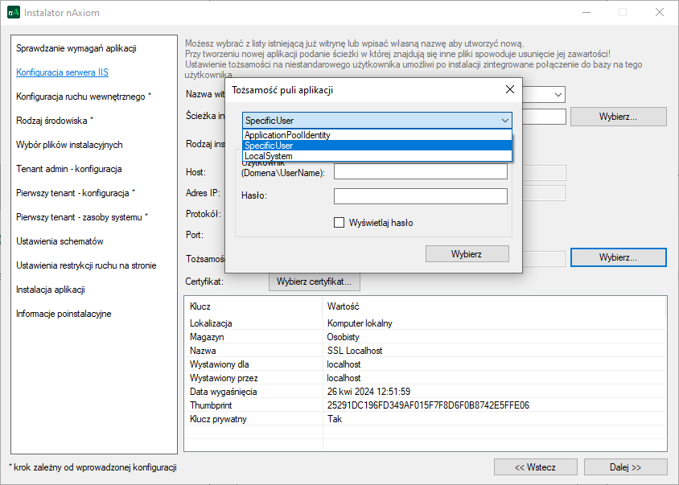
Task: Click the Hasło password field
Action: click(x=421, y=196)
